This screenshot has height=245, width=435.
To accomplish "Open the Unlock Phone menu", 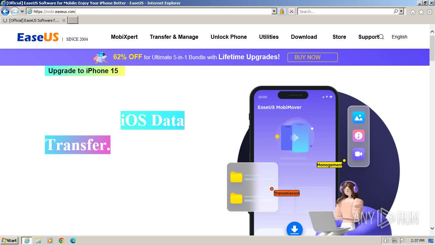I will click(229, 37).
